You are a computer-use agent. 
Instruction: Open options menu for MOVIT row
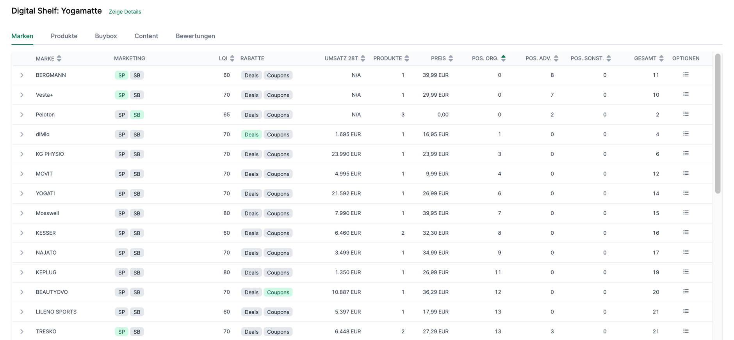[686, 173]
